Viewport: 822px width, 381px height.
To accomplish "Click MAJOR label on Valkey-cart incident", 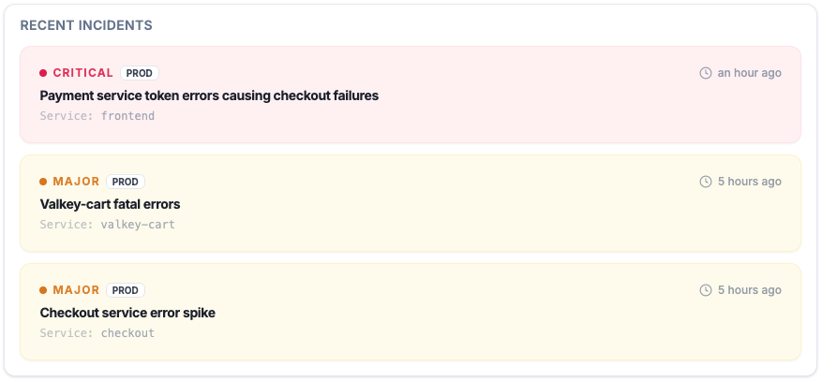I will (76, 182).
